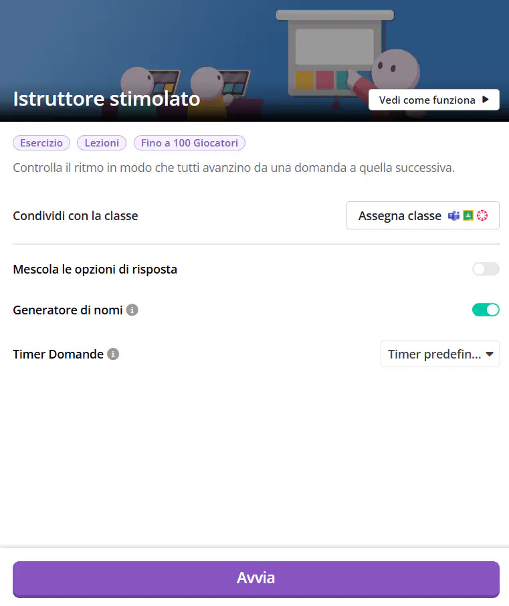This screenshot has height=606, width=509.
Task: Click the Fino a 100 Giocatori tag
Action: pos(189,143)
